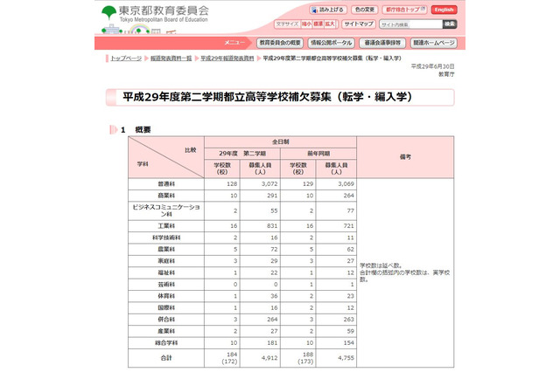Click the 読み上げる read-aloud button
Image resolution: width=560 pixels, height=372 pixels.
pos(328,10)
